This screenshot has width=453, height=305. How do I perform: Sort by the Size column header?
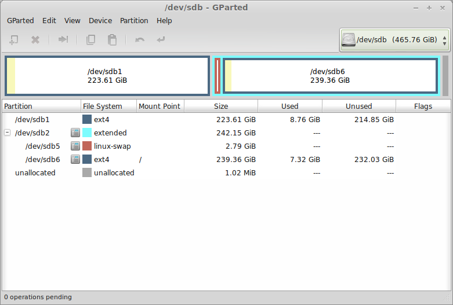point(220,106)
